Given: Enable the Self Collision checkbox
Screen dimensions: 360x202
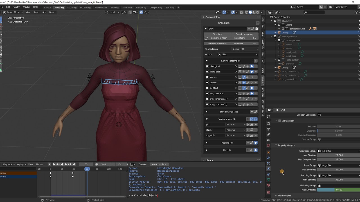Looking at the screenshot, I should [x=280, y=121].
